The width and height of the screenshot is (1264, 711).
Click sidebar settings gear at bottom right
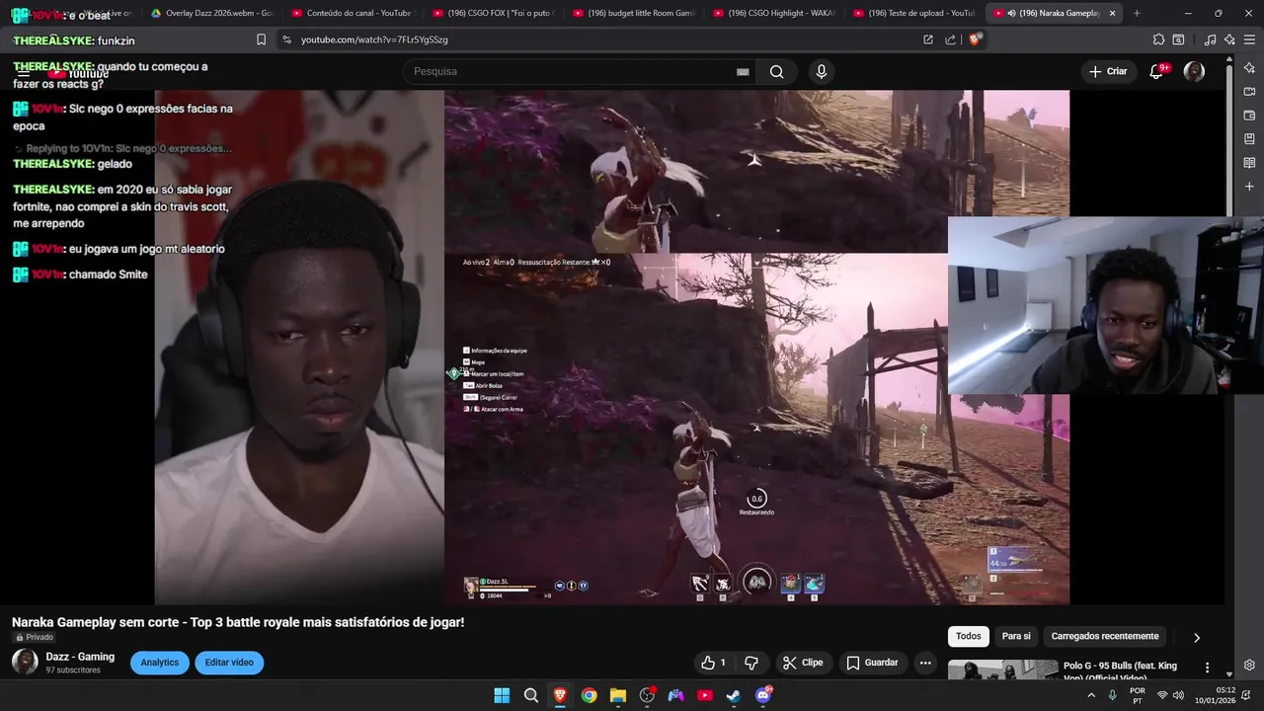[1249, 665]
